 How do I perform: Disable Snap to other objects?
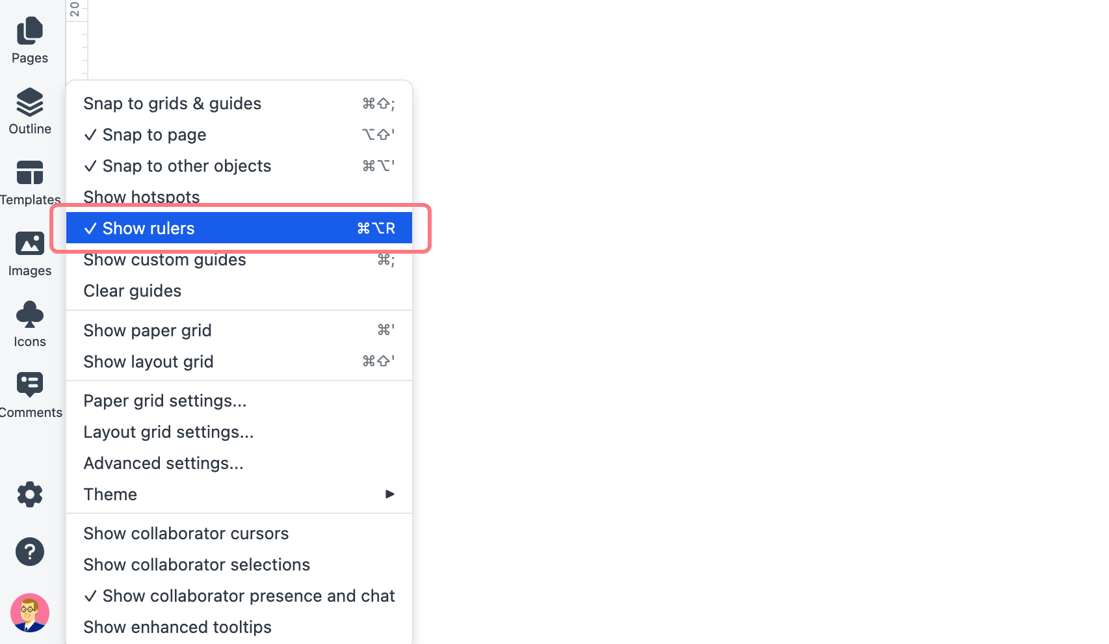(x=239, y=166)
